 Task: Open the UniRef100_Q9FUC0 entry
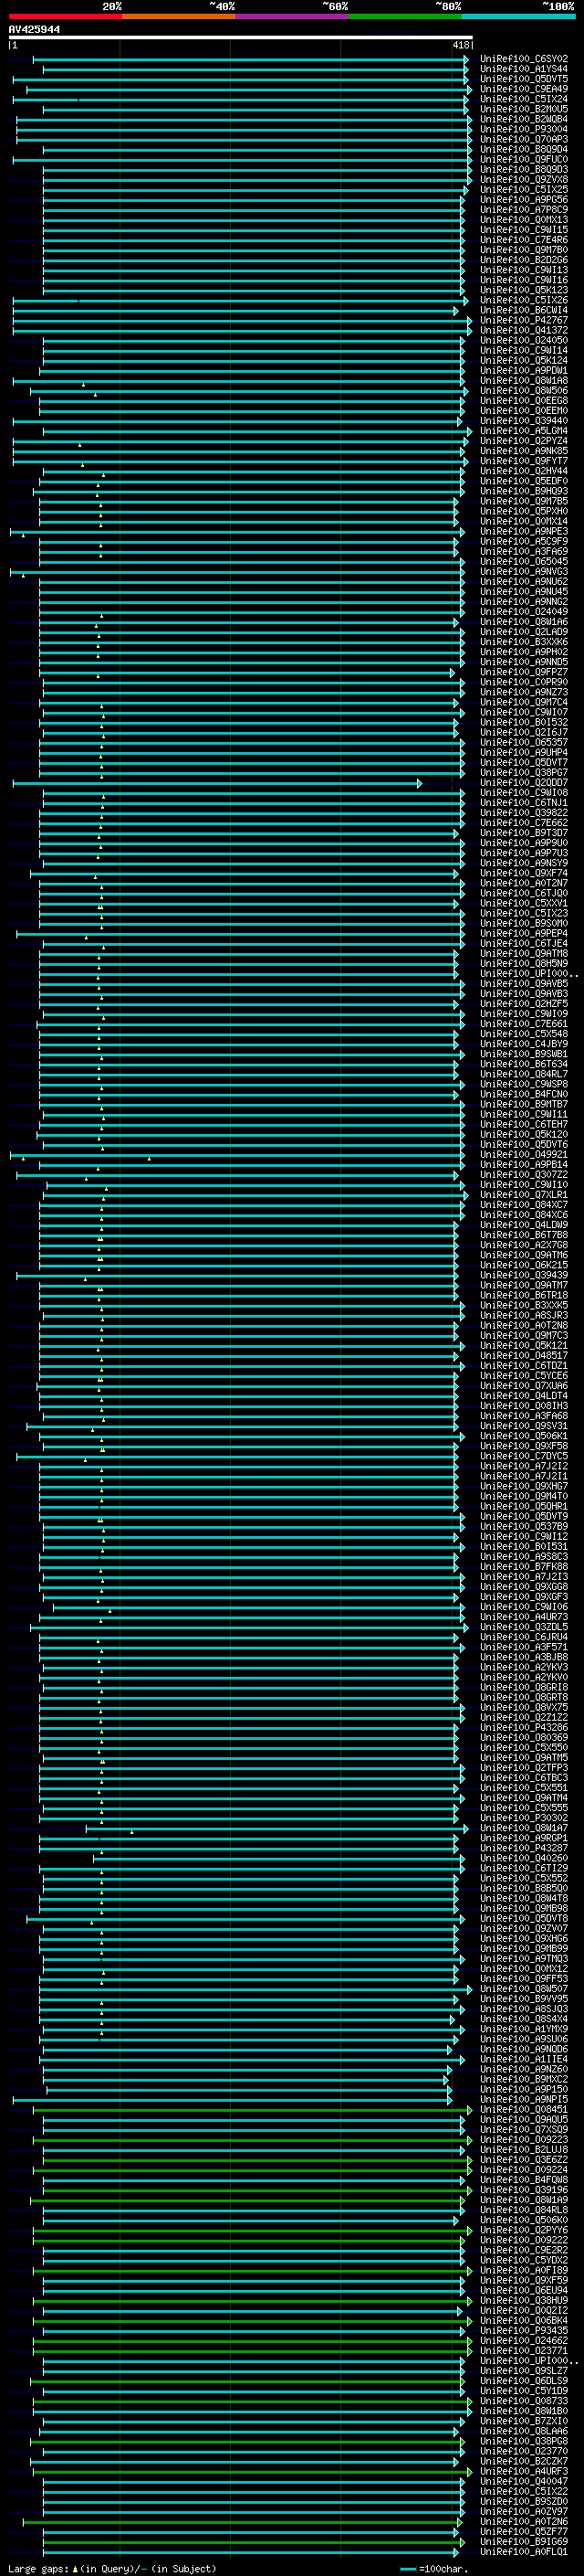pos(524,159)
